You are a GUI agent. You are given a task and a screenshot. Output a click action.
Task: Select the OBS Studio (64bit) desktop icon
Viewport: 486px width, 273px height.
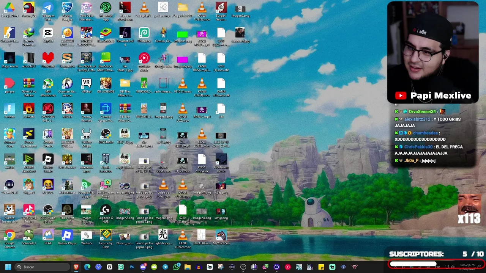(48, 214)
